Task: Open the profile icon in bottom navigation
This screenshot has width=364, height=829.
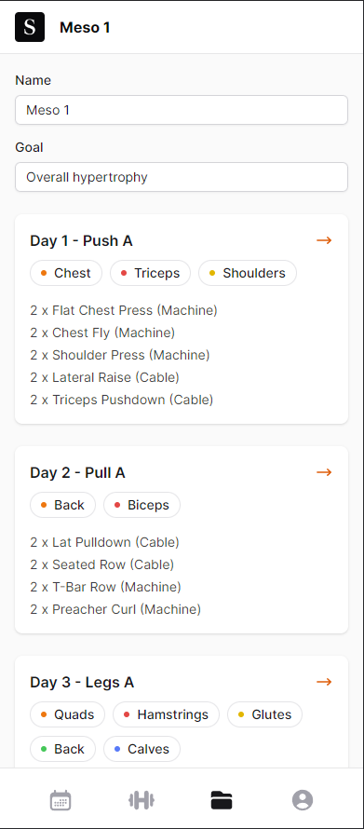Action: click(x=303, y=800)
